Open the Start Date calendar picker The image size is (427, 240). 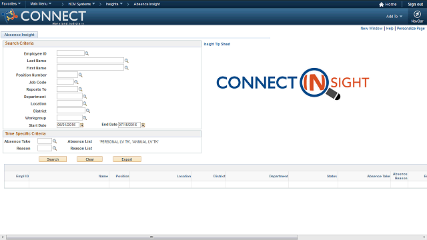click(81, 125)
